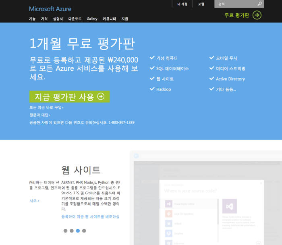Click the 지금 평가판 사용 green button
This screenshot has width=282, height=245.
(69, 97)
